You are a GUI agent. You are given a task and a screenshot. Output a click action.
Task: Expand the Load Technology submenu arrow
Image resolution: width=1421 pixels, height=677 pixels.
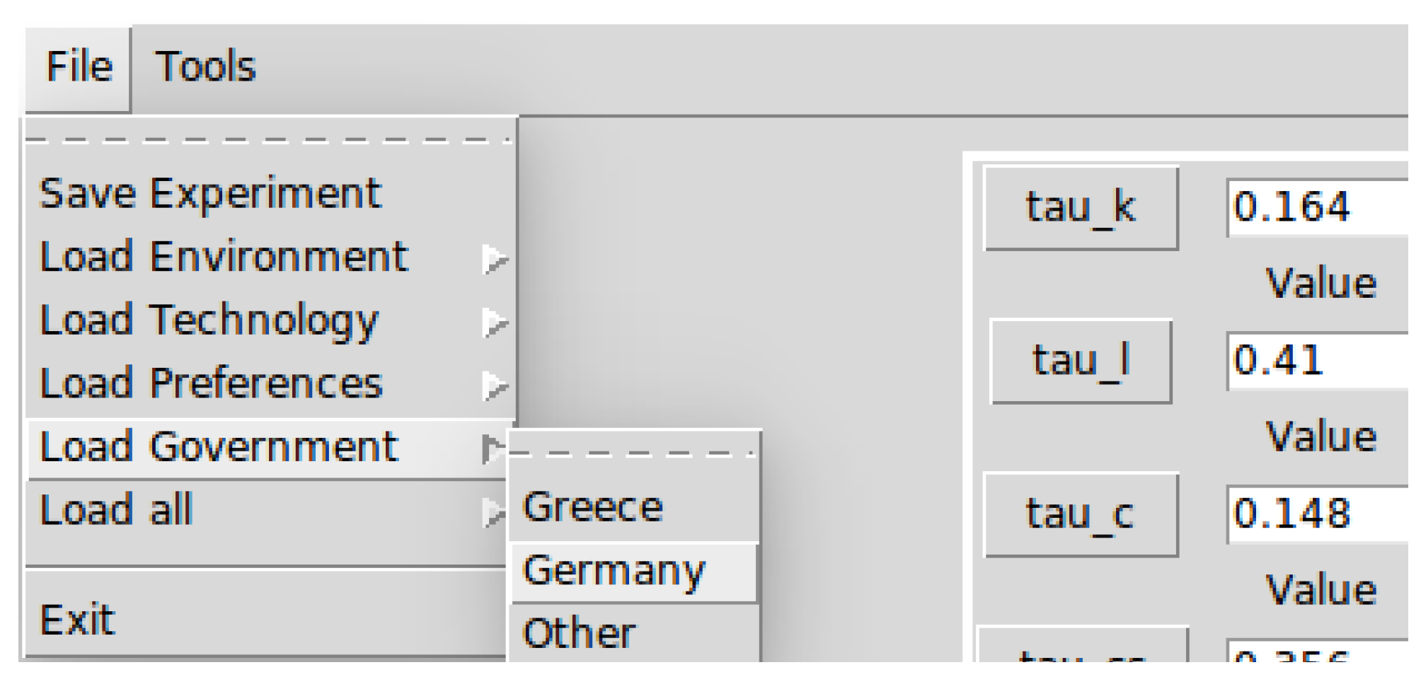pyautogui.click(x=495, y=323)
